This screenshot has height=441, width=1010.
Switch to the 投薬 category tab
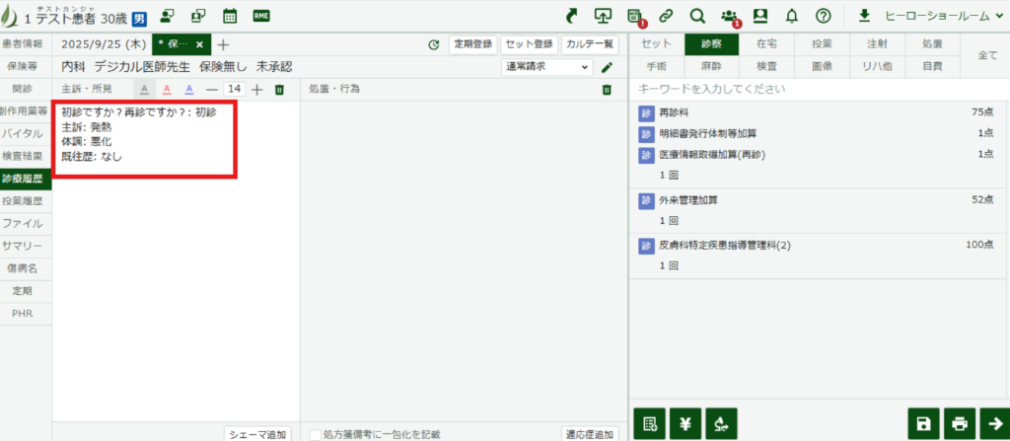822,44
